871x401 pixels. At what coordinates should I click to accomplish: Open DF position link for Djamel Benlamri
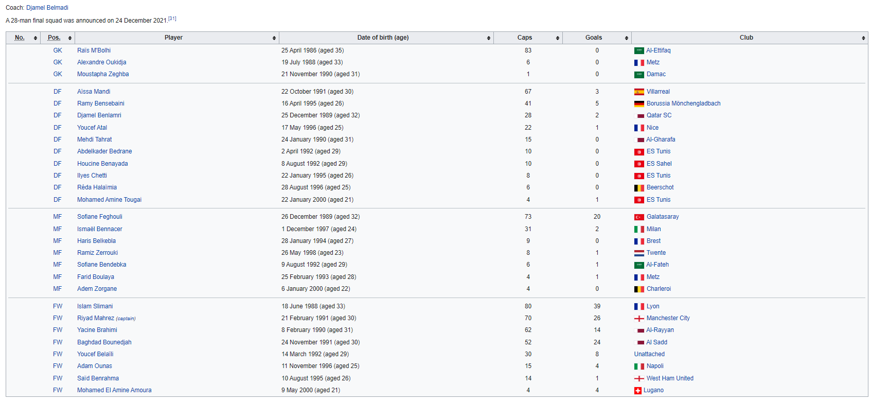point(58,115)
